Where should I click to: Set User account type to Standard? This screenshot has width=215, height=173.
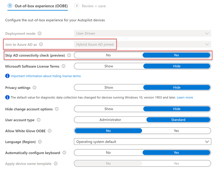(178, 120)
